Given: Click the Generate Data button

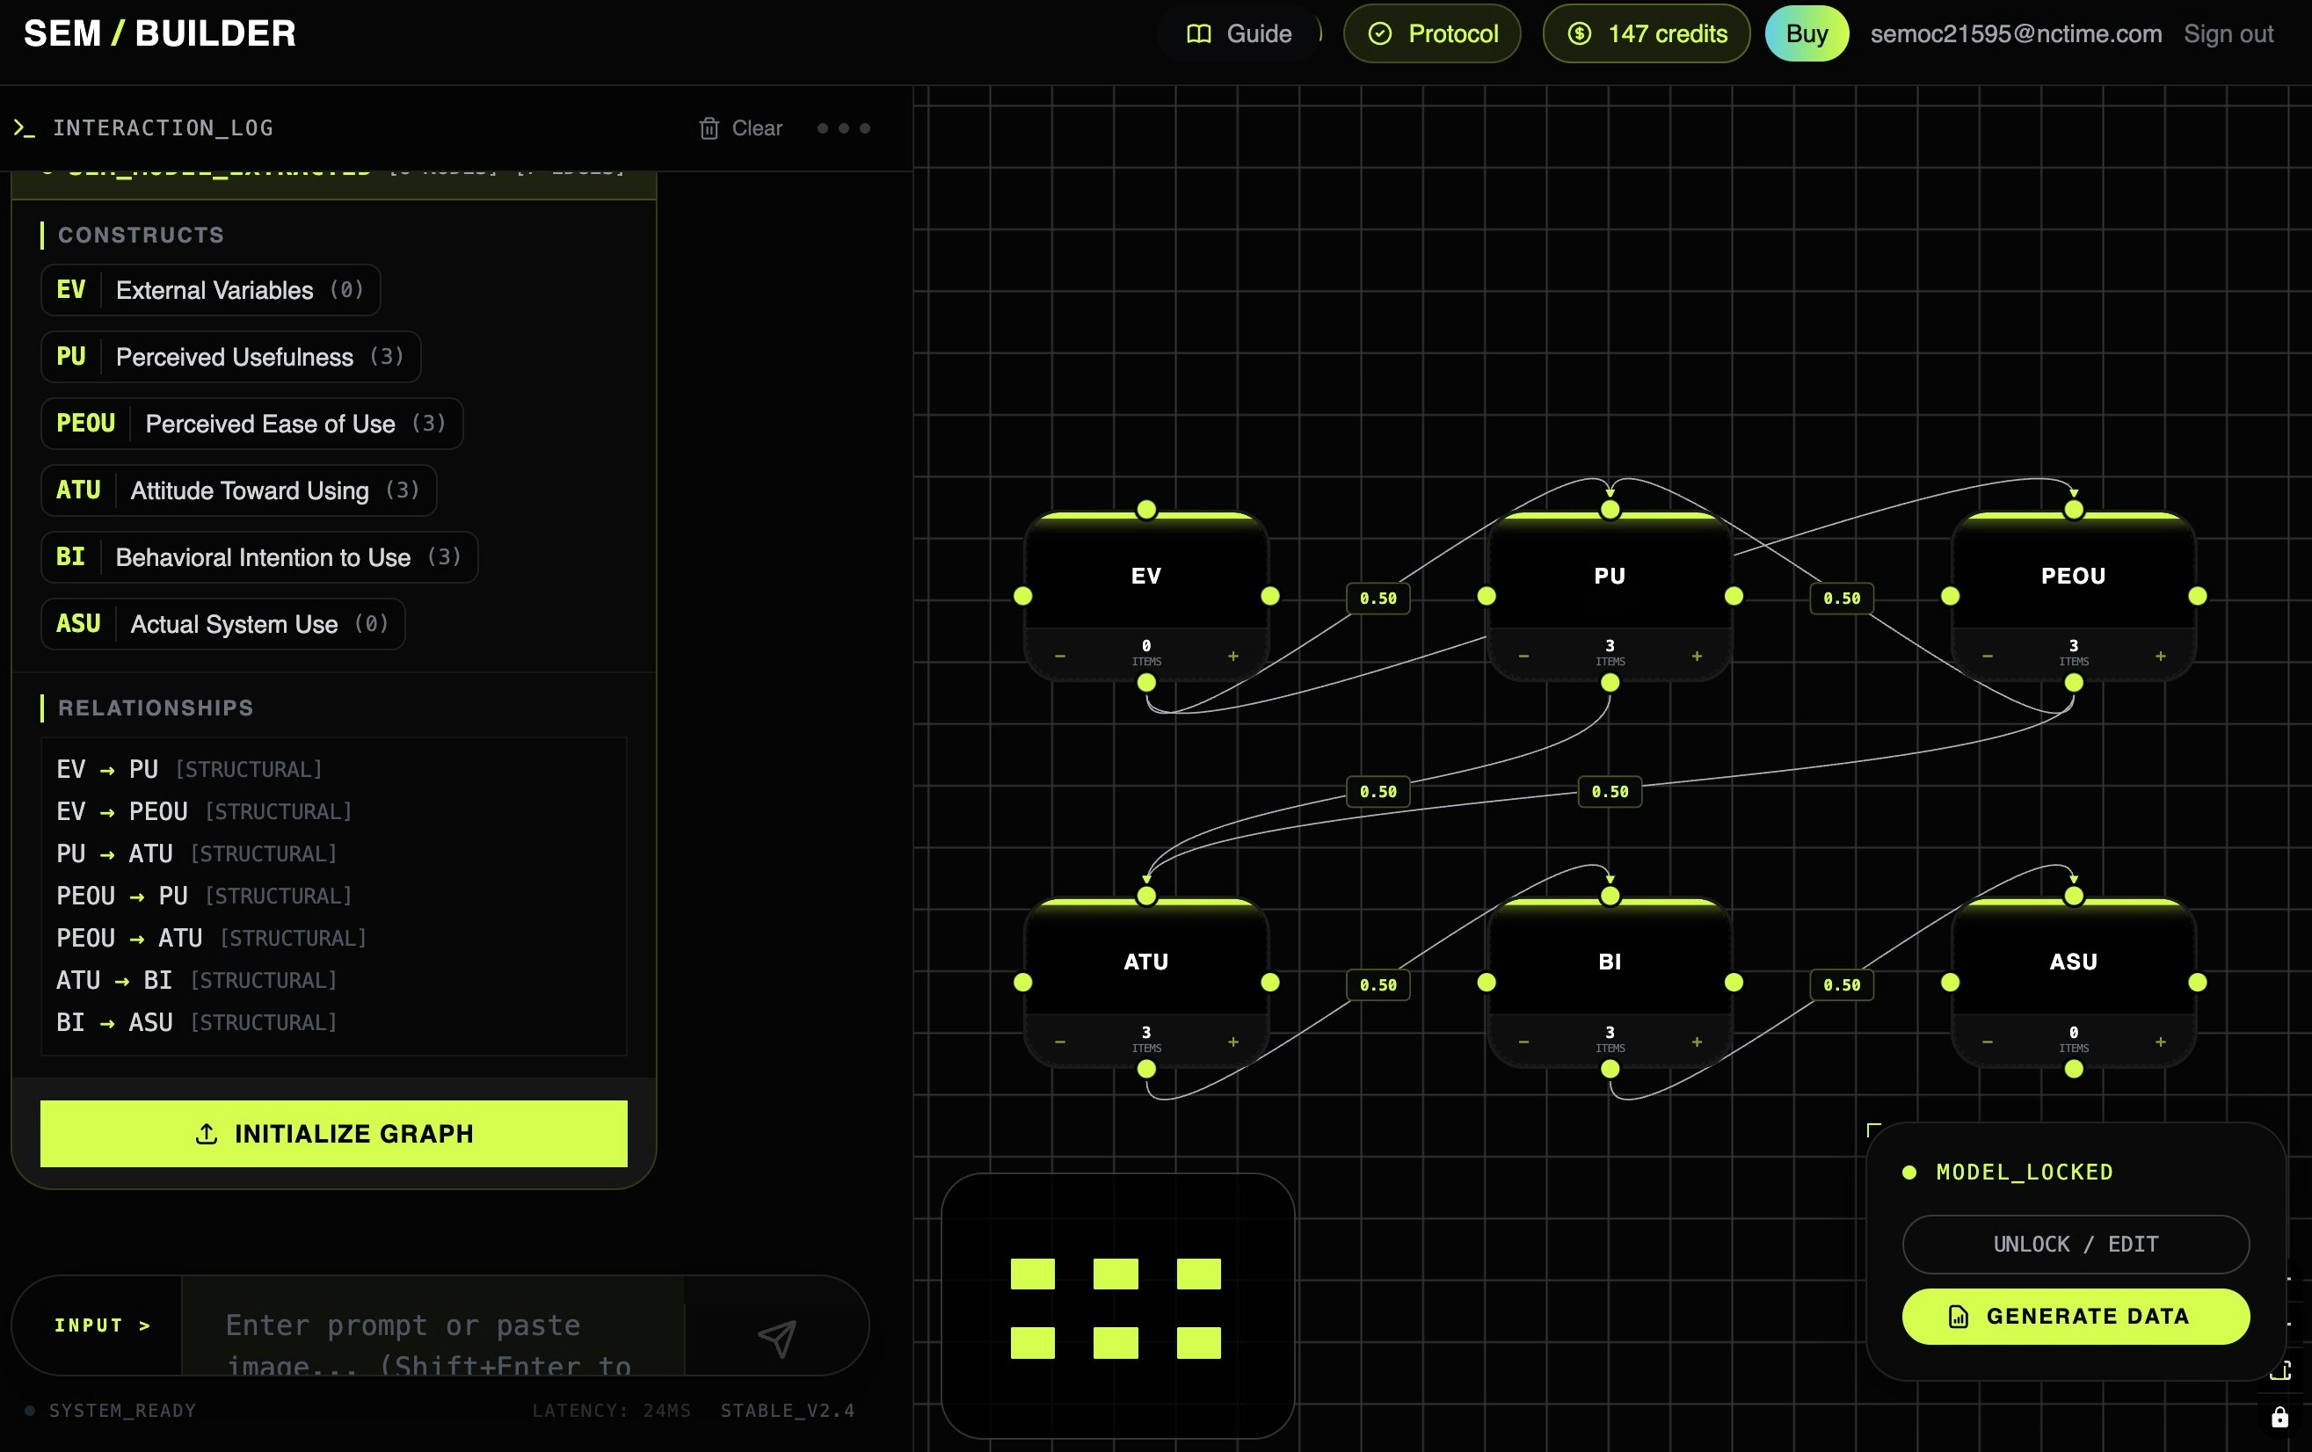Looking at the screenshot, I should point(2075,1316).
